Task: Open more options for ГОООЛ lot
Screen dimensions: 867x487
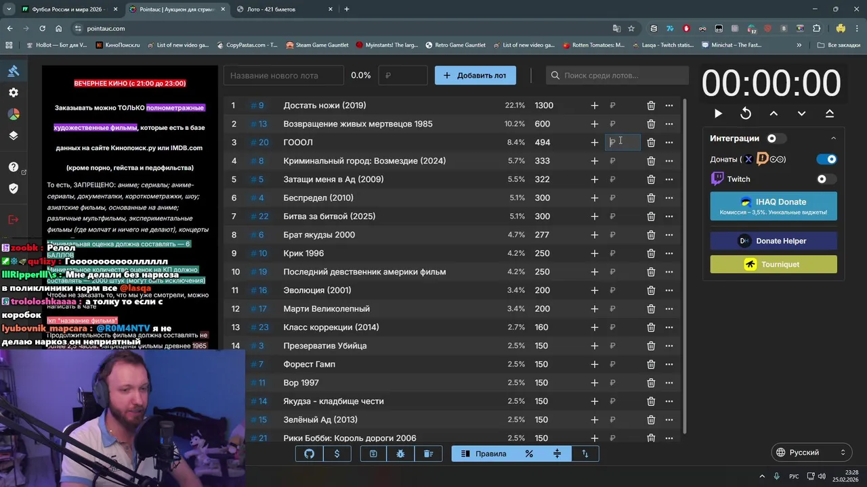Action: (x=669, y=142)
